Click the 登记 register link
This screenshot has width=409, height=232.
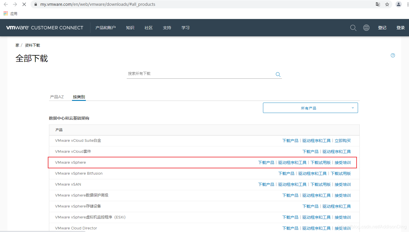click(x=382, y=28)
